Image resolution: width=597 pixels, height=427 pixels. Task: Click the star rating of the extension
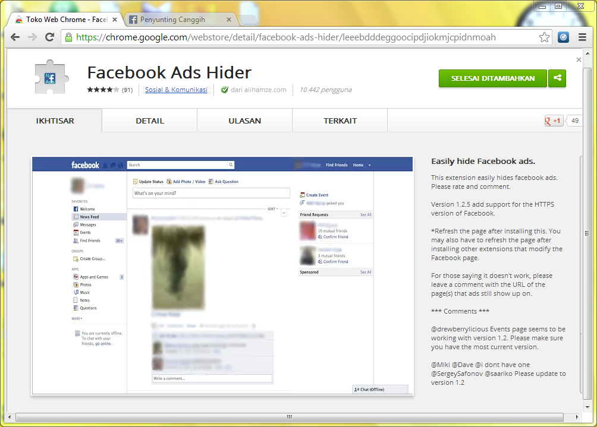[103, 90]
